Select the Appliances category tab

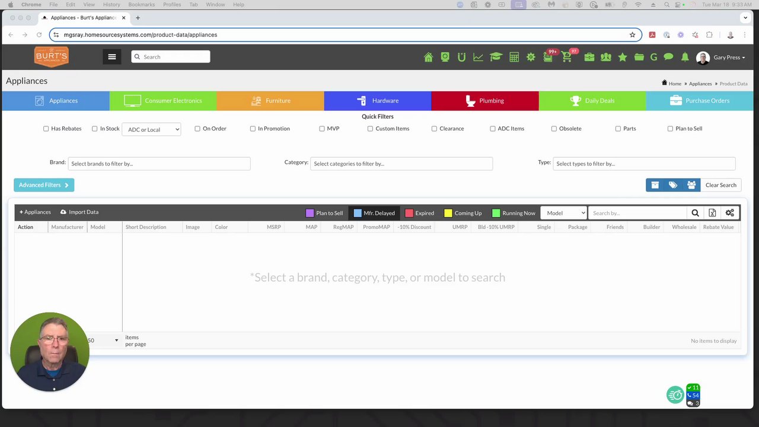pyautogui.click(x=56, y=101)
